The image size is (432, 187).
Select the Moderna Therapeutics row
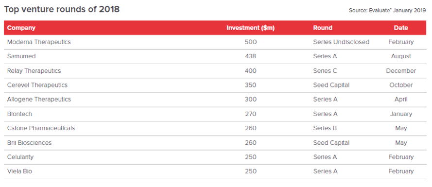(x=215, y=42)
